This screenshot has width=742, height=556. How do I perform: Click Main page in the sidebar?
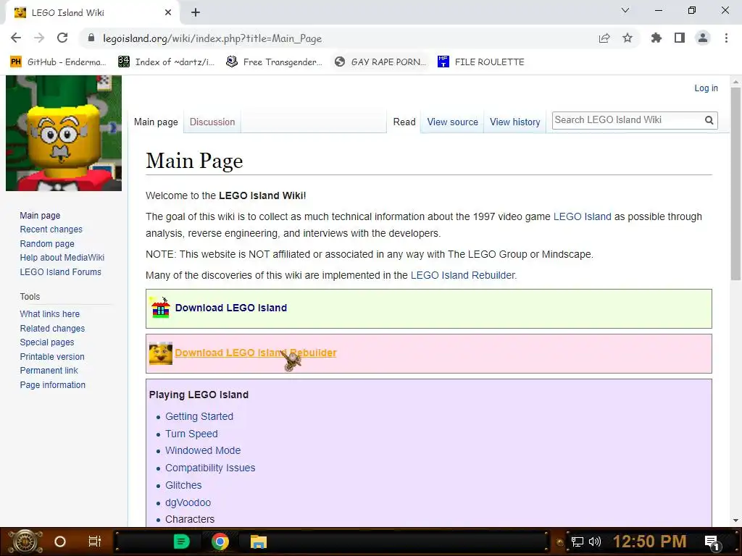tap(40, 216)
